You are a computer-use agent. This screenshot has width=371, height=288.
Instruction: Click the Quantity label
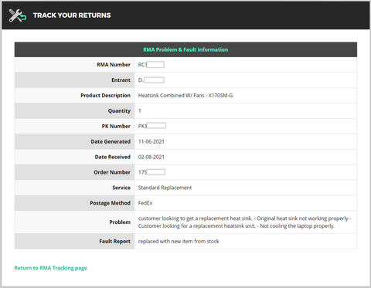[x=119, y=111]
